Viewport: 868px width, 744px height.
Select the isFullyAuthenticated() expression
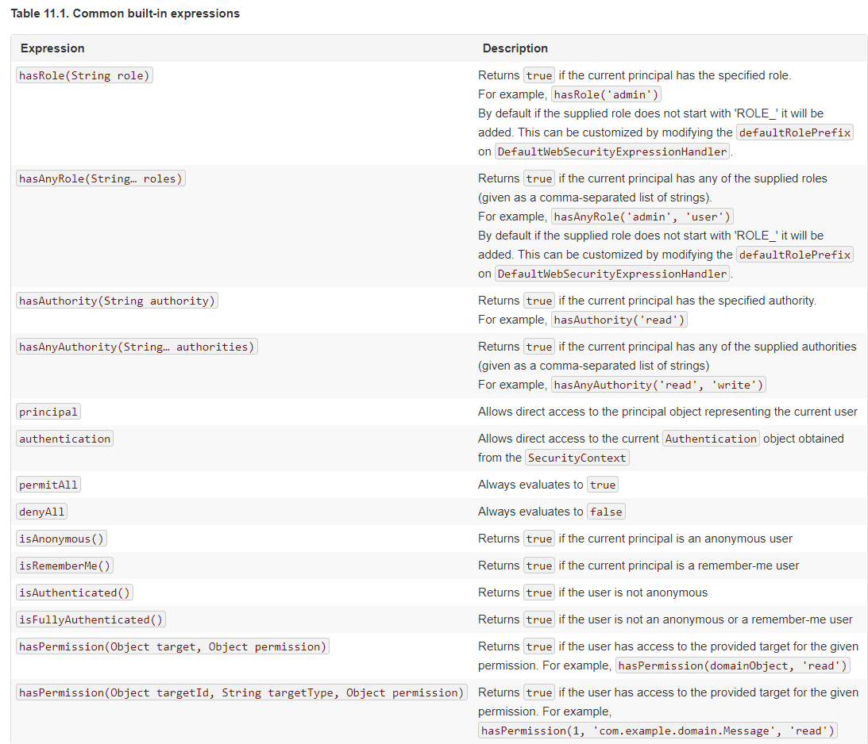tap(91, 619)
